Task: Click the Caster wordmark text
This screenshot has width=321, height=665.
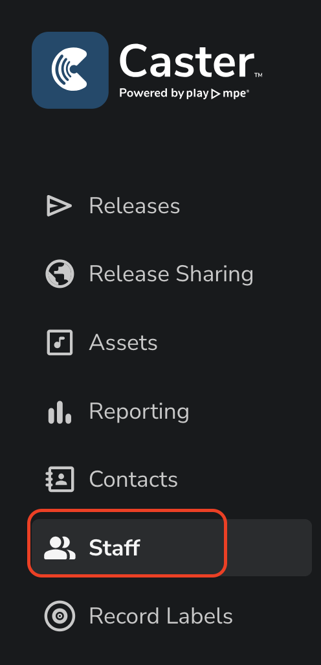Action: coord(187,61)
